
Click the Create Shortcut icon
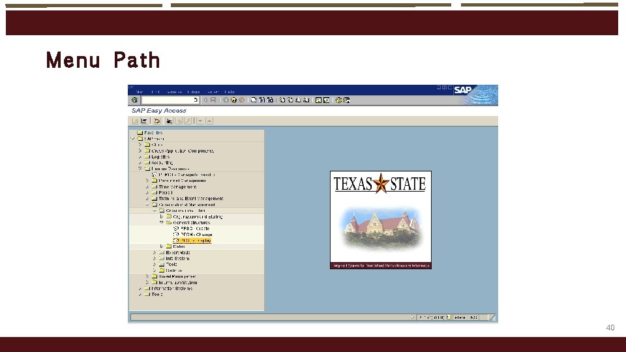[326, 100]
